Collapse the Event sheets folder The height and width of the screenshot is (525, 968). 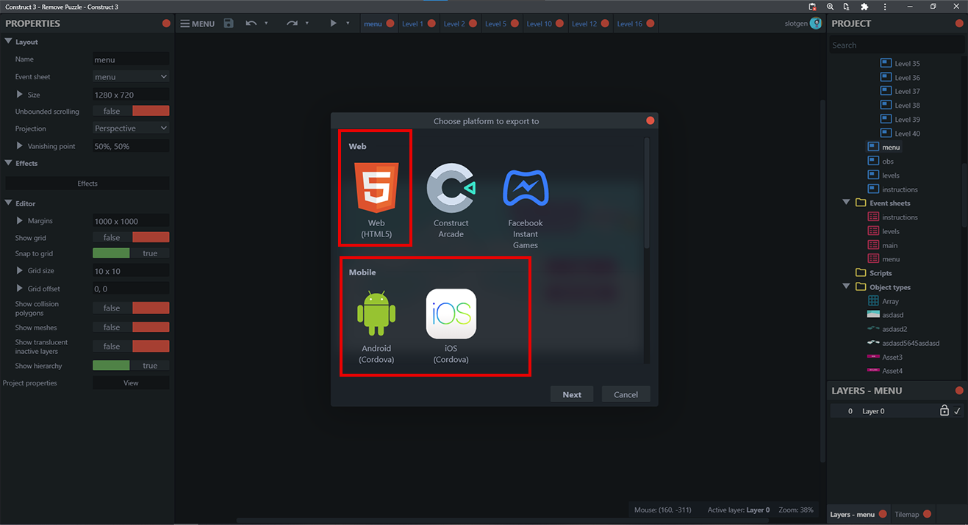click(x=847, y=203)
